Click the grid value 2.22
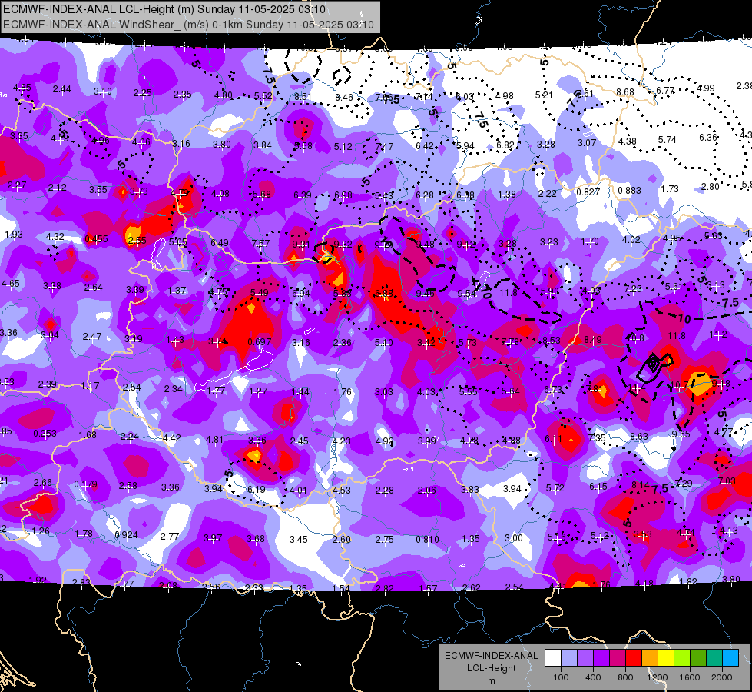This screenshot has width=752, height=692. click(547, 193)
